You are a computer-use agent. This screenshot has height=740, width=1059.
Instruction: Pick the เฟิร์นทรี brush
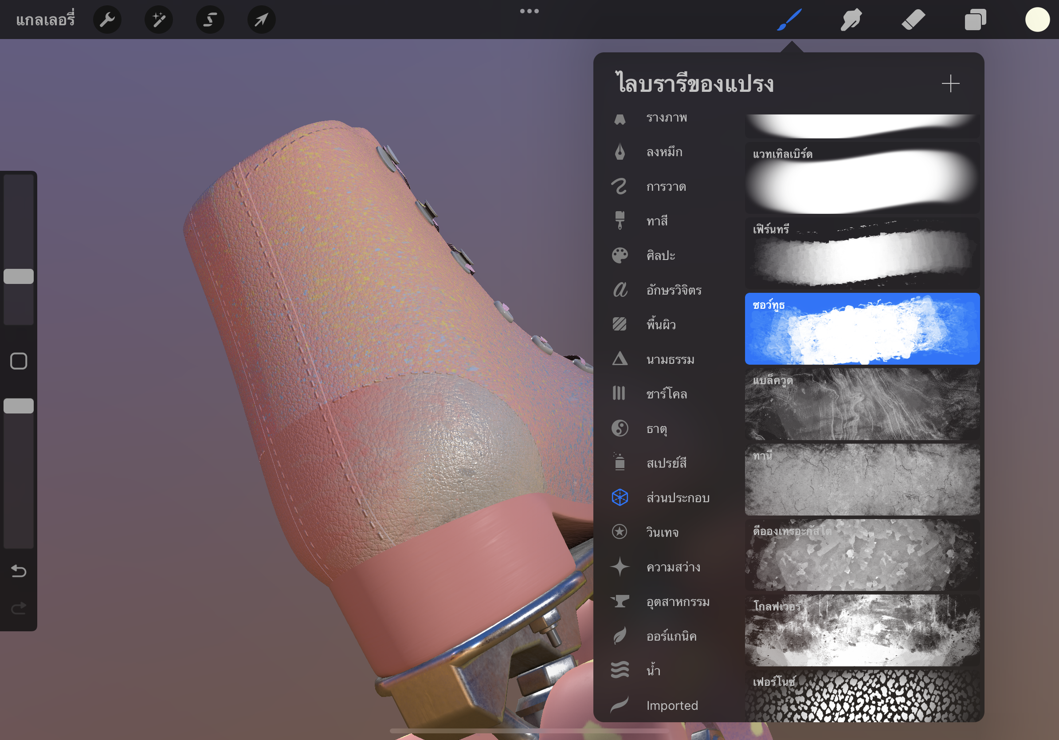point(862,253)
